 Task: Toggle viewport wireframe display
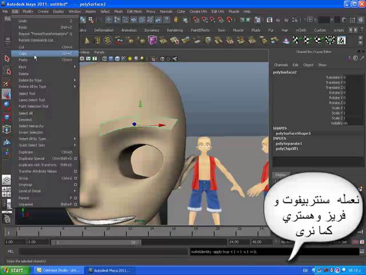point(105,58)
